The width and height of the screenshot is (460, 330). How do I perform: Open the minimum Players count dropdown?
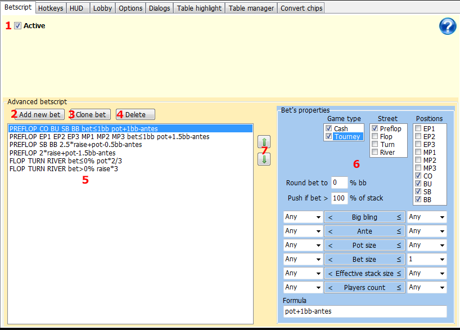point(303,287)
